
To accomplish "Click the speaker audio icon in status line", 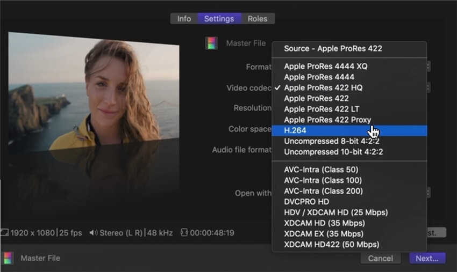I will 93,233.
